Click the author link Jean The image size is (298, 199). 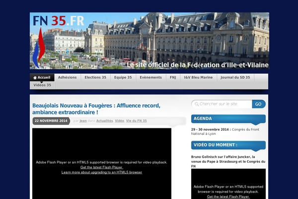click(83, 121)
